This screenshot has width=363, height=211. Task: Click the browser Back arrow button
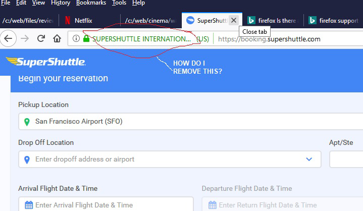tap(9, 39)
